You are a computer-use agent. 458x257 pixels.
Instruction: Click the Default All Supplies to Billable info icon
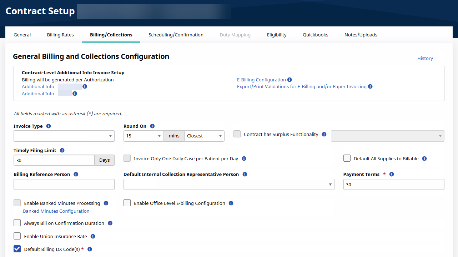tap(424, 158)
